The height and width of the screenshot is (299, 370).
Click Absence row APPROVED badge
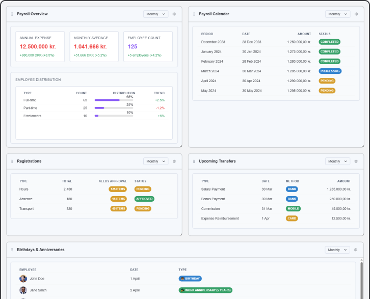(x=144, y=199)
